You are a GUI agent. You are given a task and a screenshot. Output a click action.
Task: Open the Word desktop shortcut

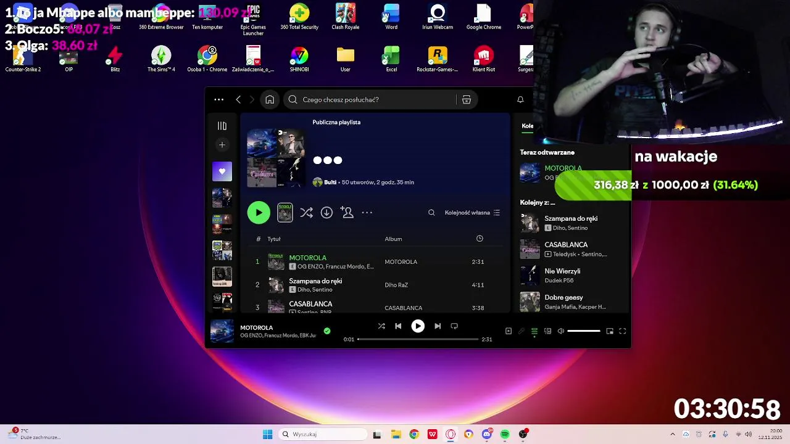391,17
